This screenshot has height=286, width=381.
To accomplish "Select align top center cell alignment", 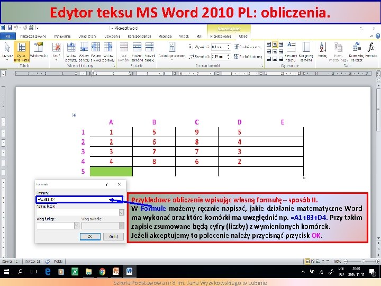I will pos(275,44).
